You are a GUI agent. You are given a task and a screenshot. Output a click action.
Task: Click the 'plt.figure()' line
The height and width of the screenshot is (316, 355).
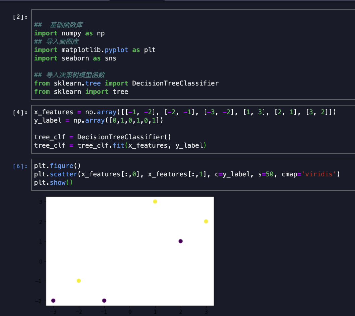[x=57, y=166]
